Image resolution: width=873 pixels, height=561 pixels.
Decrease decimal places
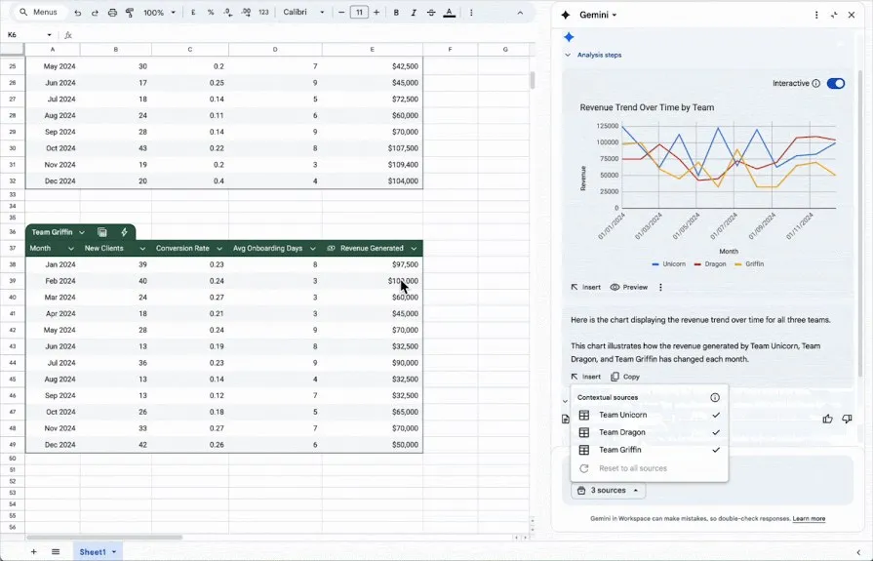point(228,13)
